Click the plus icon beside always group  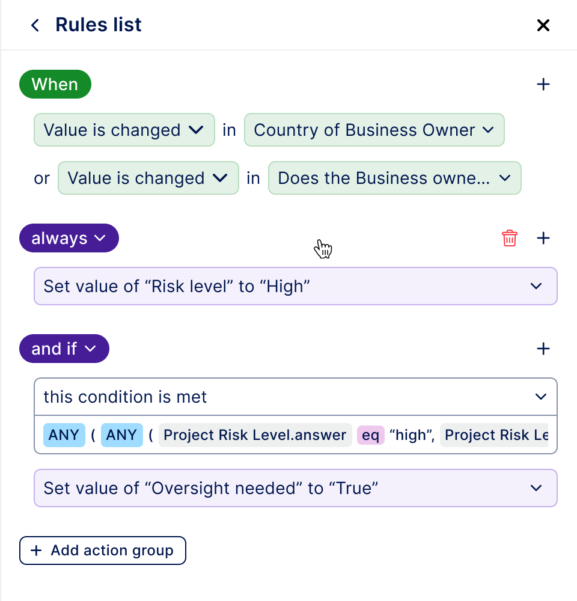(543, 238)
